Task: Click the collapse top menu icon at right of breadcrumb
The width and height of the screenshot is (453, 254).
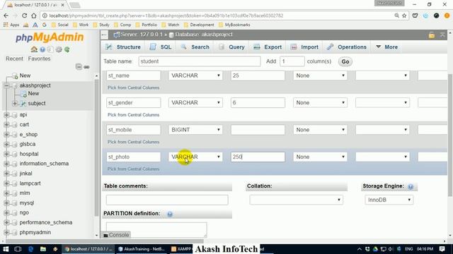Action: pos(442,35)
